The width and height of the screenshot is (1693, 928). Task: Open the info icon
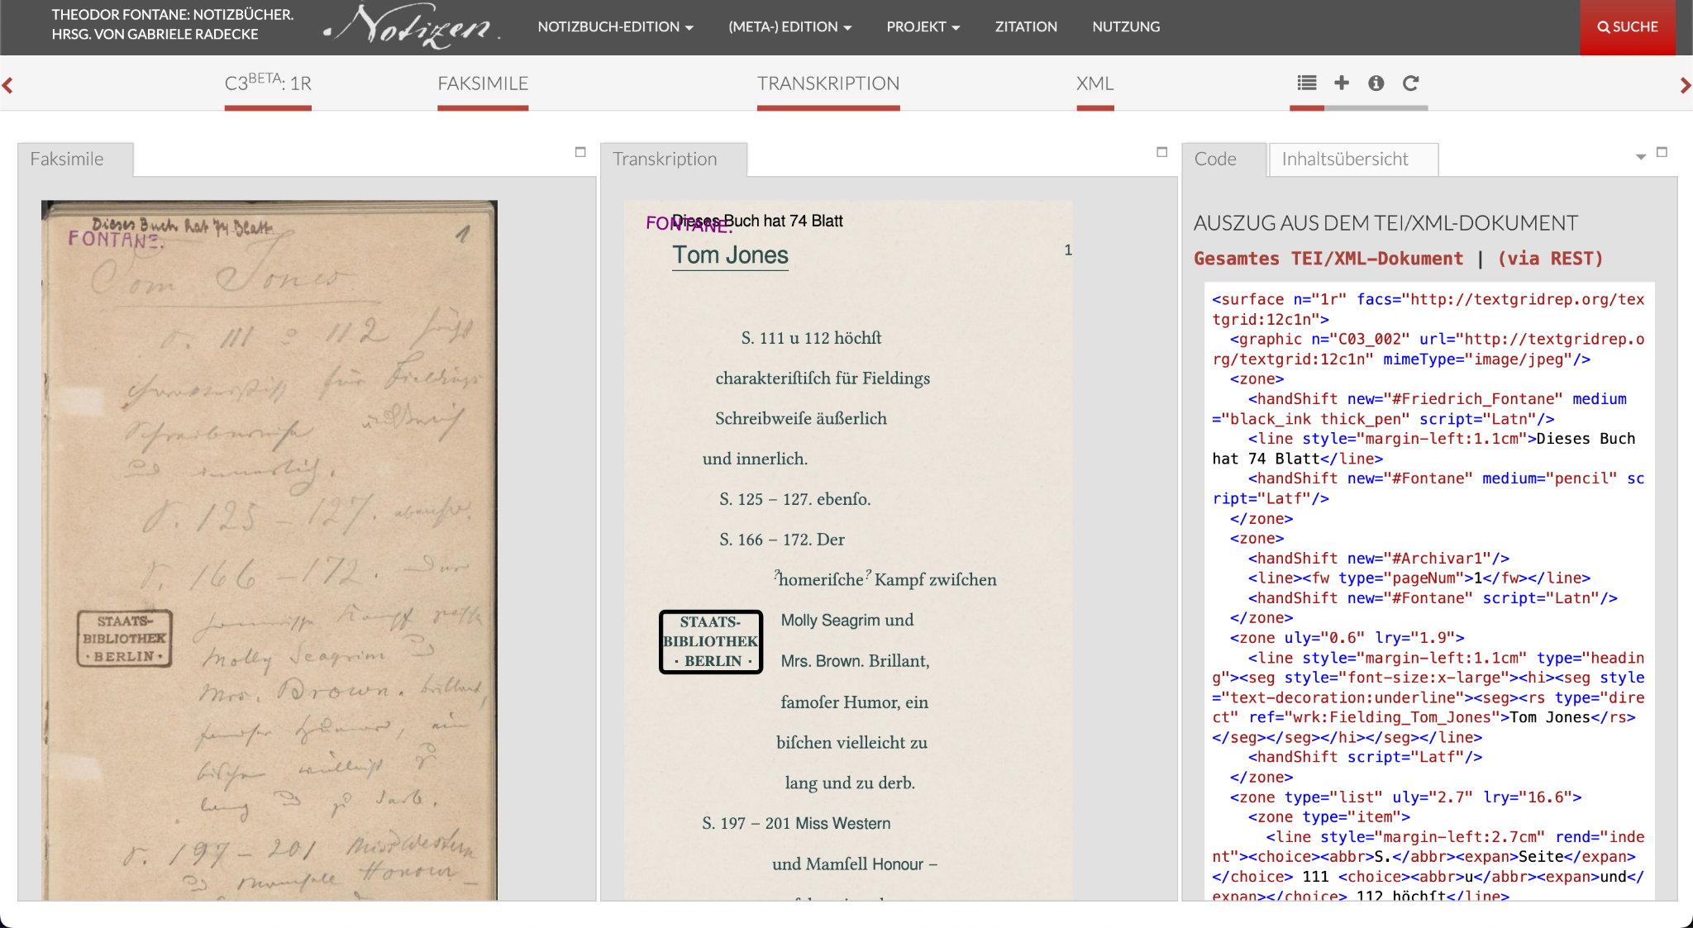tap(1376, 83)
